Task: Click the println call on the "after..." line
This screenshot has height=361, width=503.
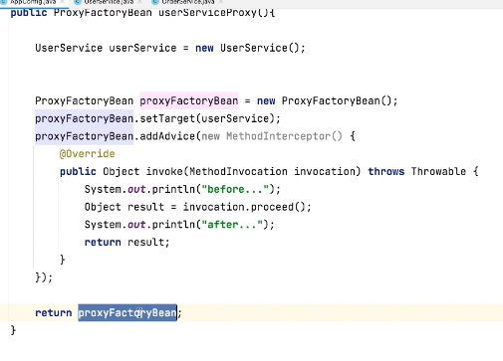Action: (173, 225)
